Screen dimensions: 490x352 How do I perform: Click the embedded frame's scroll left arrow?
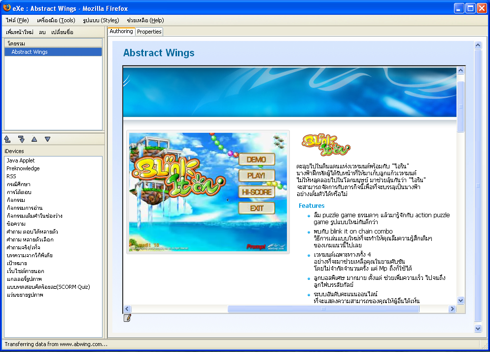[127, 309]
